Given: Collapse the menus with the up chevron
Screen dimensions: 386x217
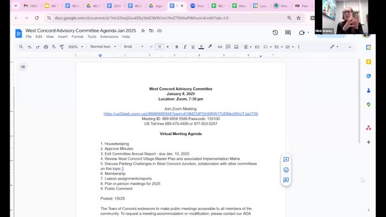Looking at the screenshot, I should pyautogui.click(x=350, y=47).
